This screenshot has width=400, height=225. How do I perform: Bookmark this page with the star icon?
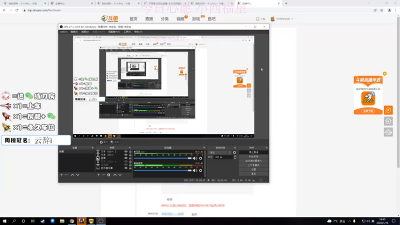click(381, 10)
